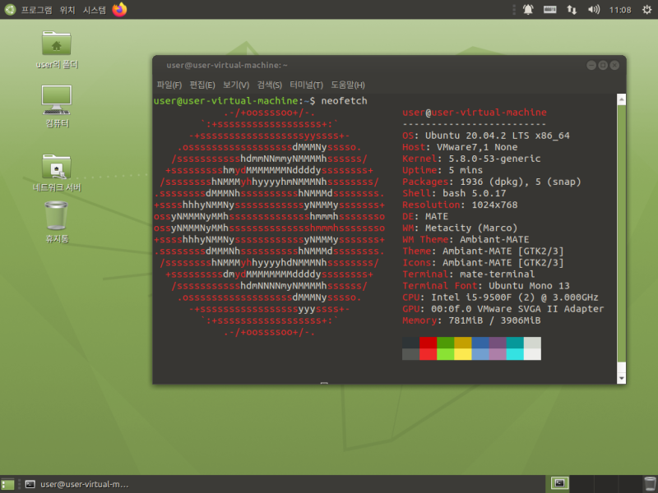Open the session power menu icon

(x=646, y=9)
